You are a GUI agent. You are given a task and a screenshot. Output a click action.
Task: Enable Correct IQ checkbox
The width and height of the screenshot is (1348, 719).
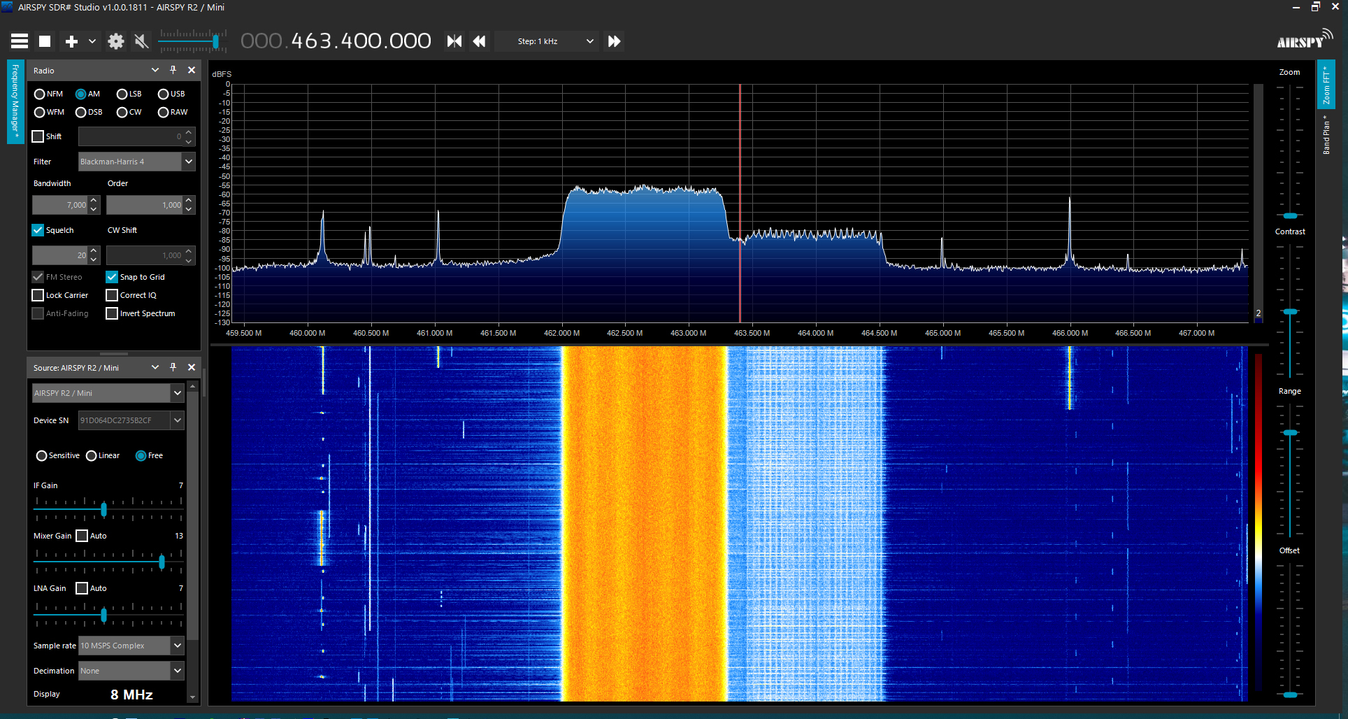(112, 295)
